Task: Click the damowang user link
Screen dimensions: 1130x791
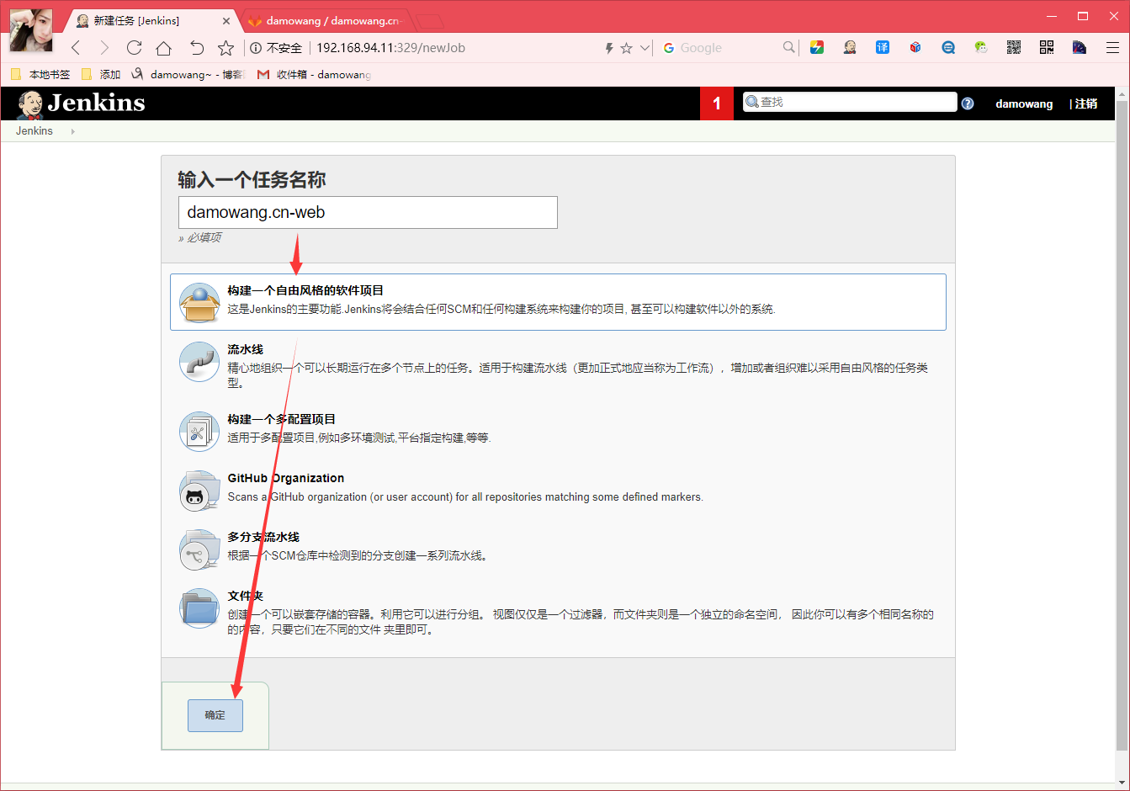Action: [x=1024, y=104]
